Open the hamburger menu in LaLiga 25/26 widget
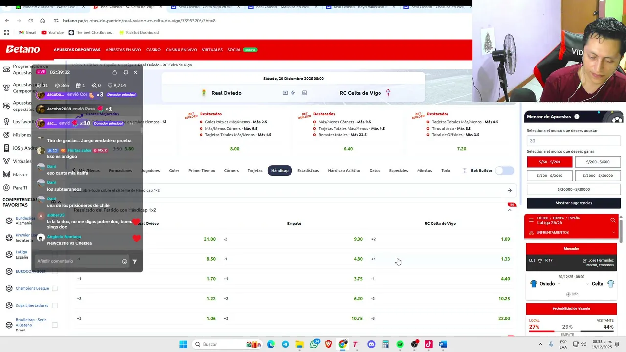This screenshot has width=626, height=352. pyautogui.click(x=531, y=220)
